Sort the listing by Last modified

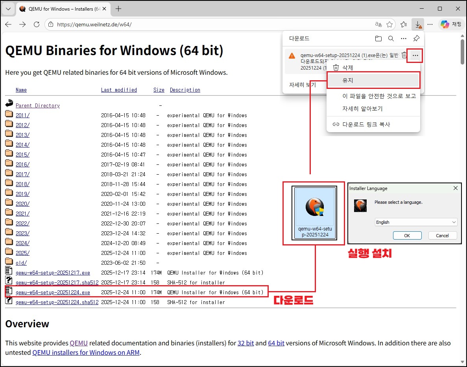(119, 90)
